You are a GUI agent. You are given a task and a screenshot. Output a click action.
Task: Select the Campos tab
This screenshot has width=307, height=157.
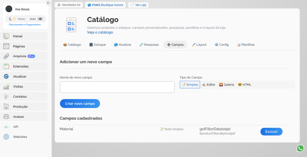point(175,45)
